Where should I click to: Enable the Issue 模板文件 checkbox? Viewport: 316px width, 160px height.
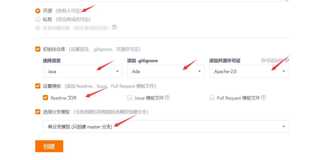[x=130, y=98]
